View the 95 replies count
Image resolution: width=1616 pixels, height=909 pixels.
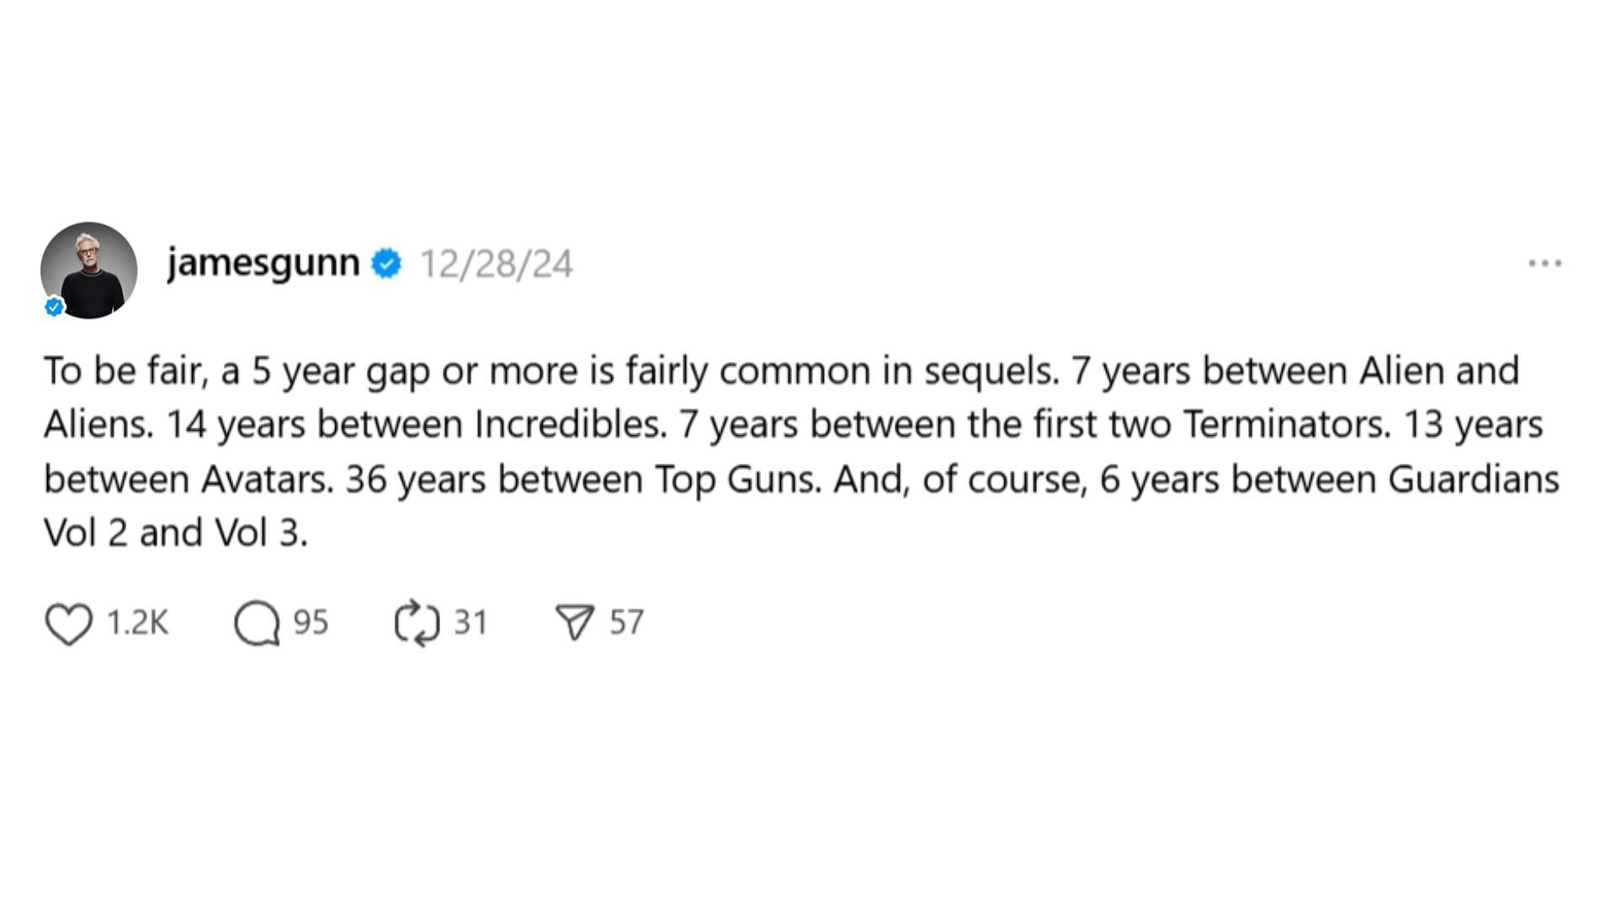click(311, 623)
